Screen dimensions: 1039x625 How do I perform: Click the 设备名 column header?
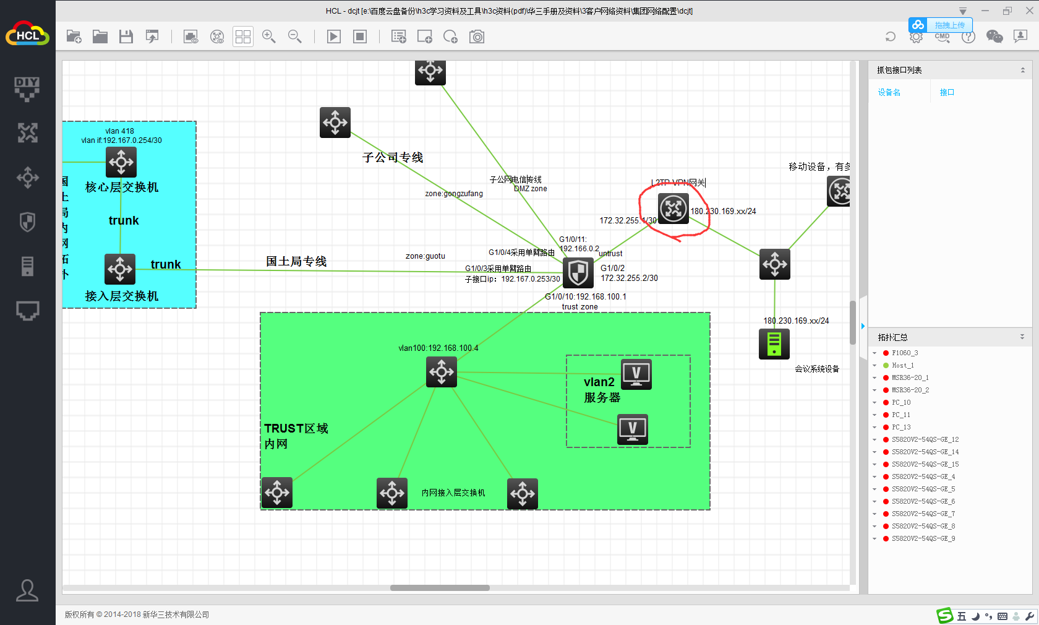pos(889,93)
